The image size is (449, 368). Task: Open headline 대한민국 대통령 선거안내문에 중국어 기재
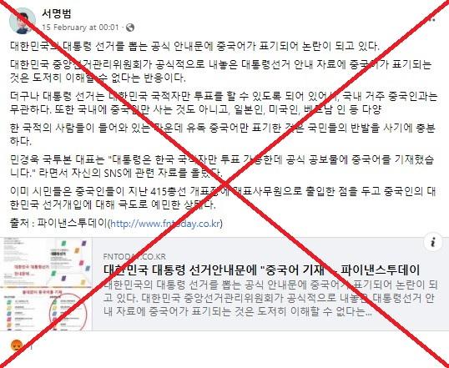point(261,270)
